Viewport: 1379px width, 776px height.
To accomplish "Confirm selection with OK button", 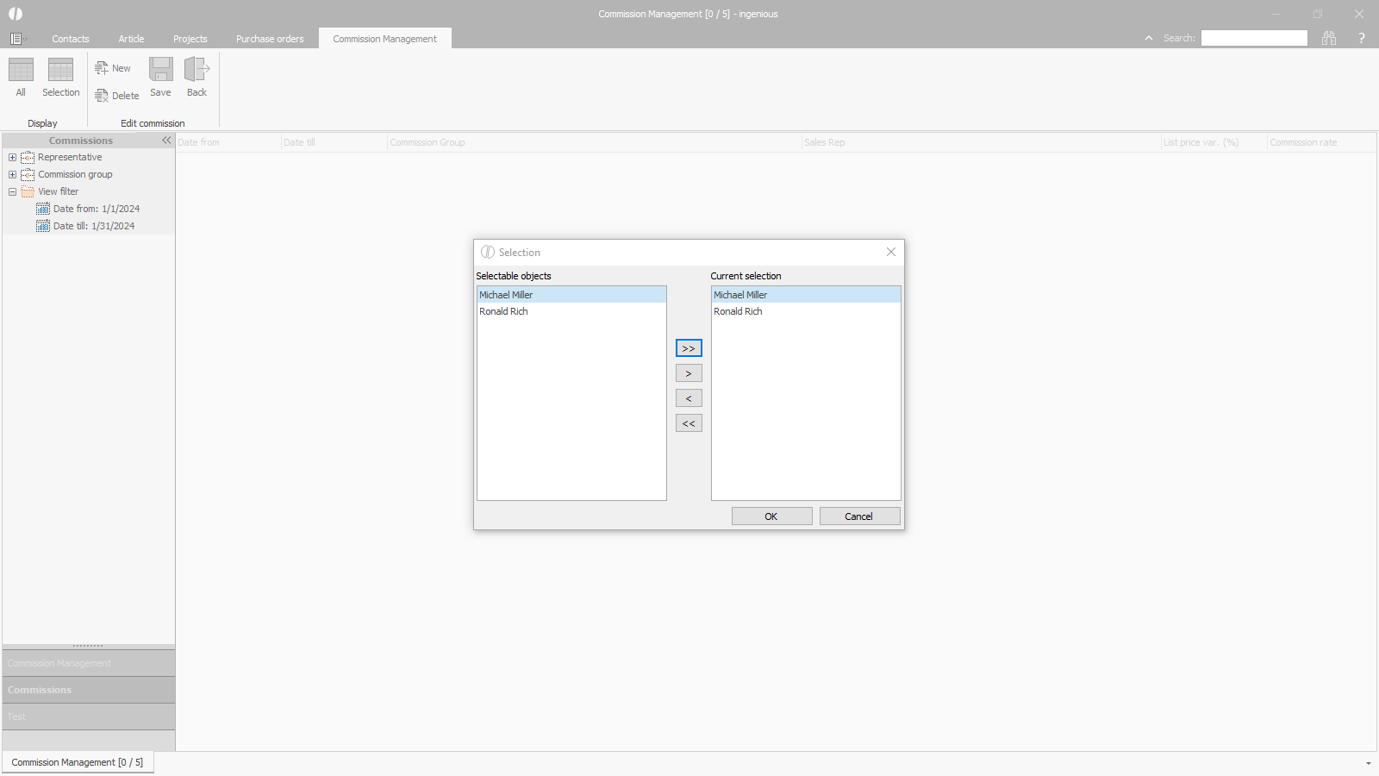I will tap(771, 516).
